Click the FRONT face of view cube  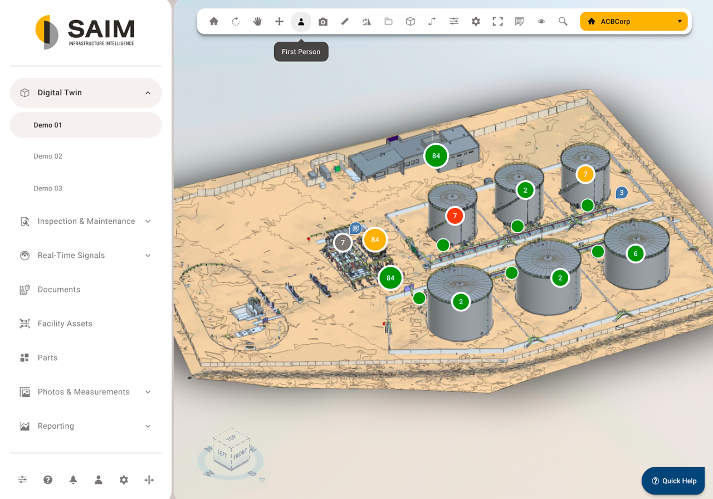pos(240,454)
